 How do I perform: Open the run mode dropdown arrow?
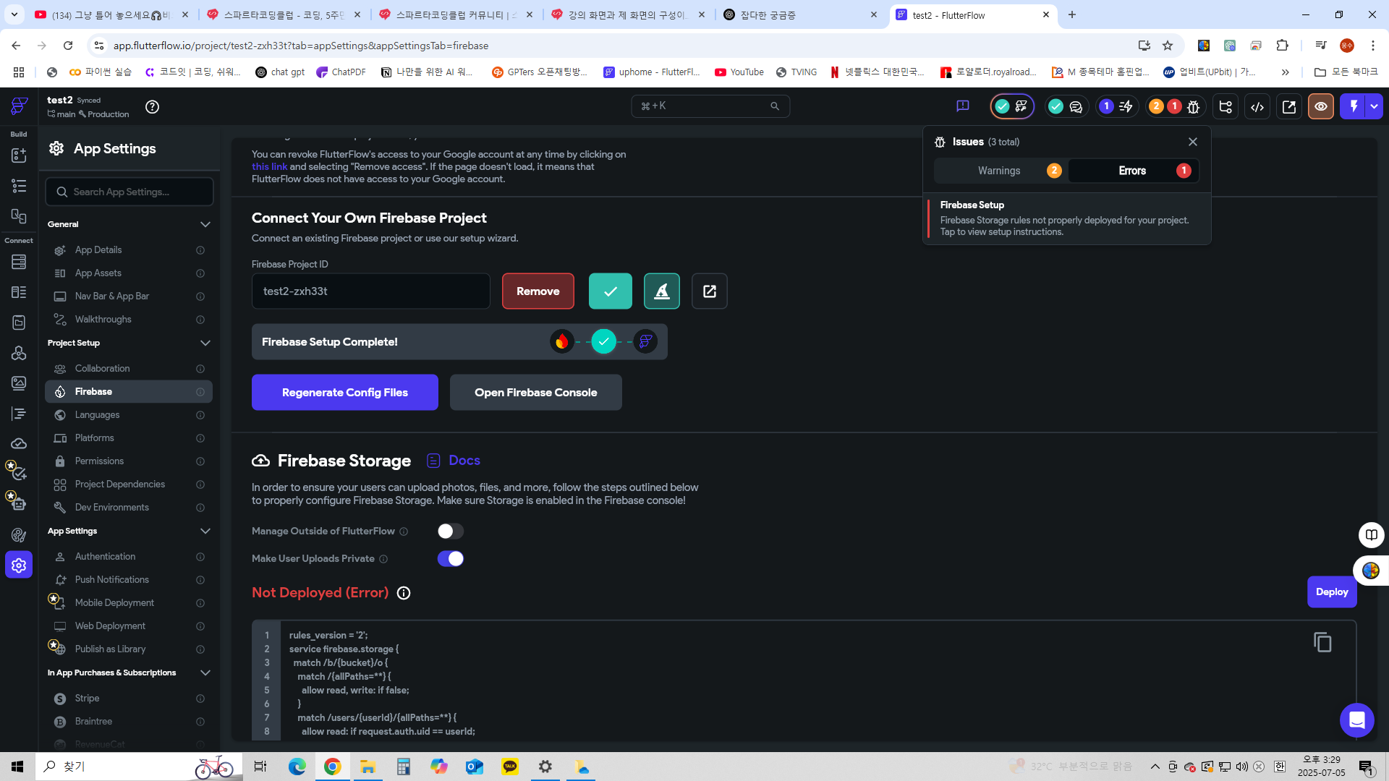click(1374, 106)
